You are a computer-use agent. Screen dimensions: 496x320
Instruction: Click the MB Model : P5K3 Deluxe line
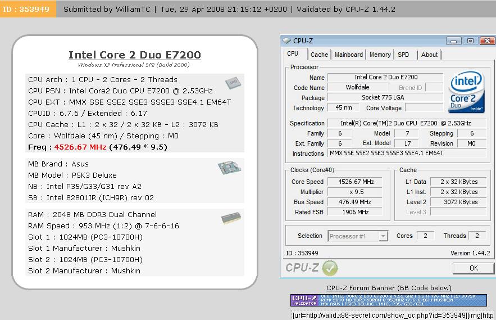(x=72, y=175)
